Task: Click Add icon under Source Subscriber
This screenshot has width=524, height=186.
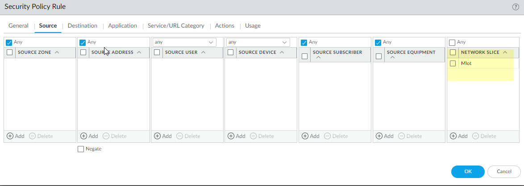Action: (x=305, y=136)
